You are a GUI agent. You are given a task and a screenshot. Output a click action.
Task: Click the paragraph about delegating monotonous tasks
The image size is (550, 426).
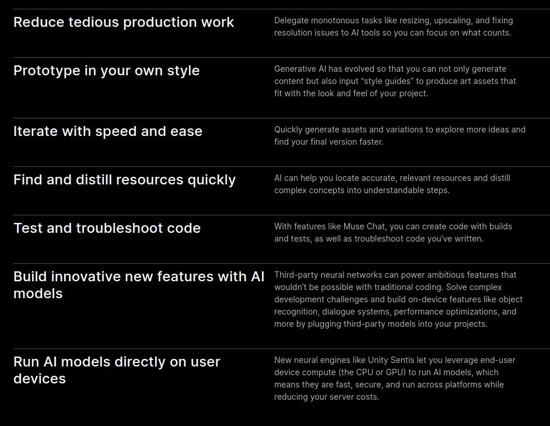click(x=393, y=27)
